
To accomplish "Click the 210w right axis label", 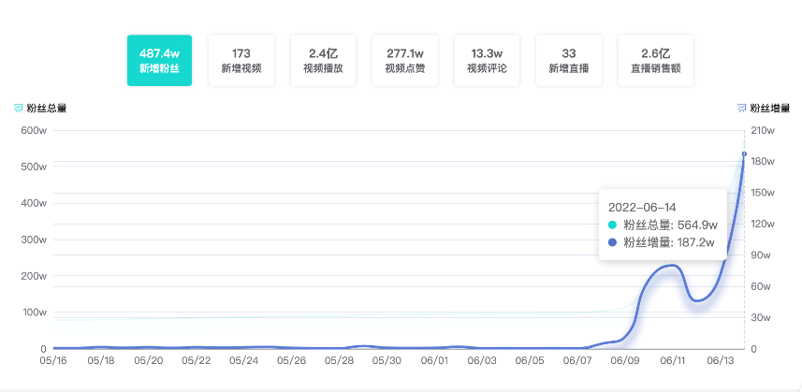I will point(761,130).
